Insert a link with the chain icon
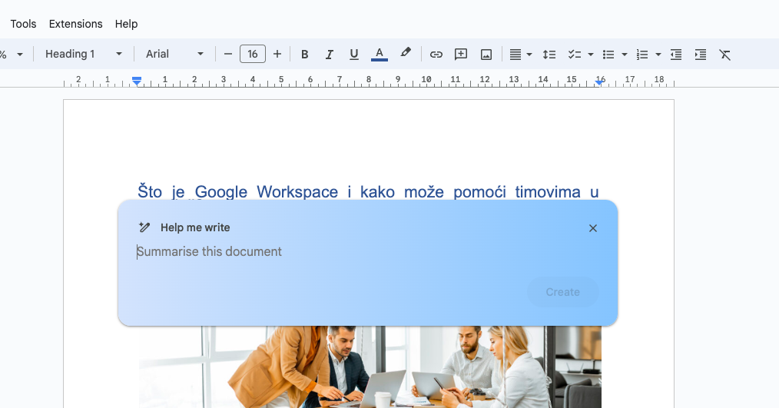779x408 pixels. 436,55
